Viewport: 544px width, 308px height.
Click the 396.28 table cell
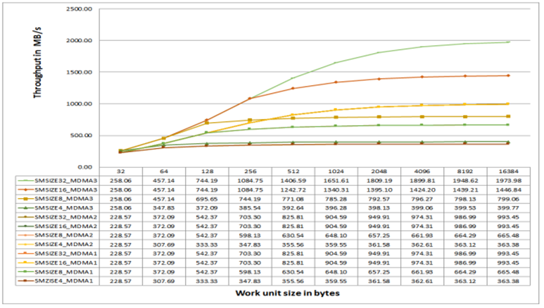(336, 208)
